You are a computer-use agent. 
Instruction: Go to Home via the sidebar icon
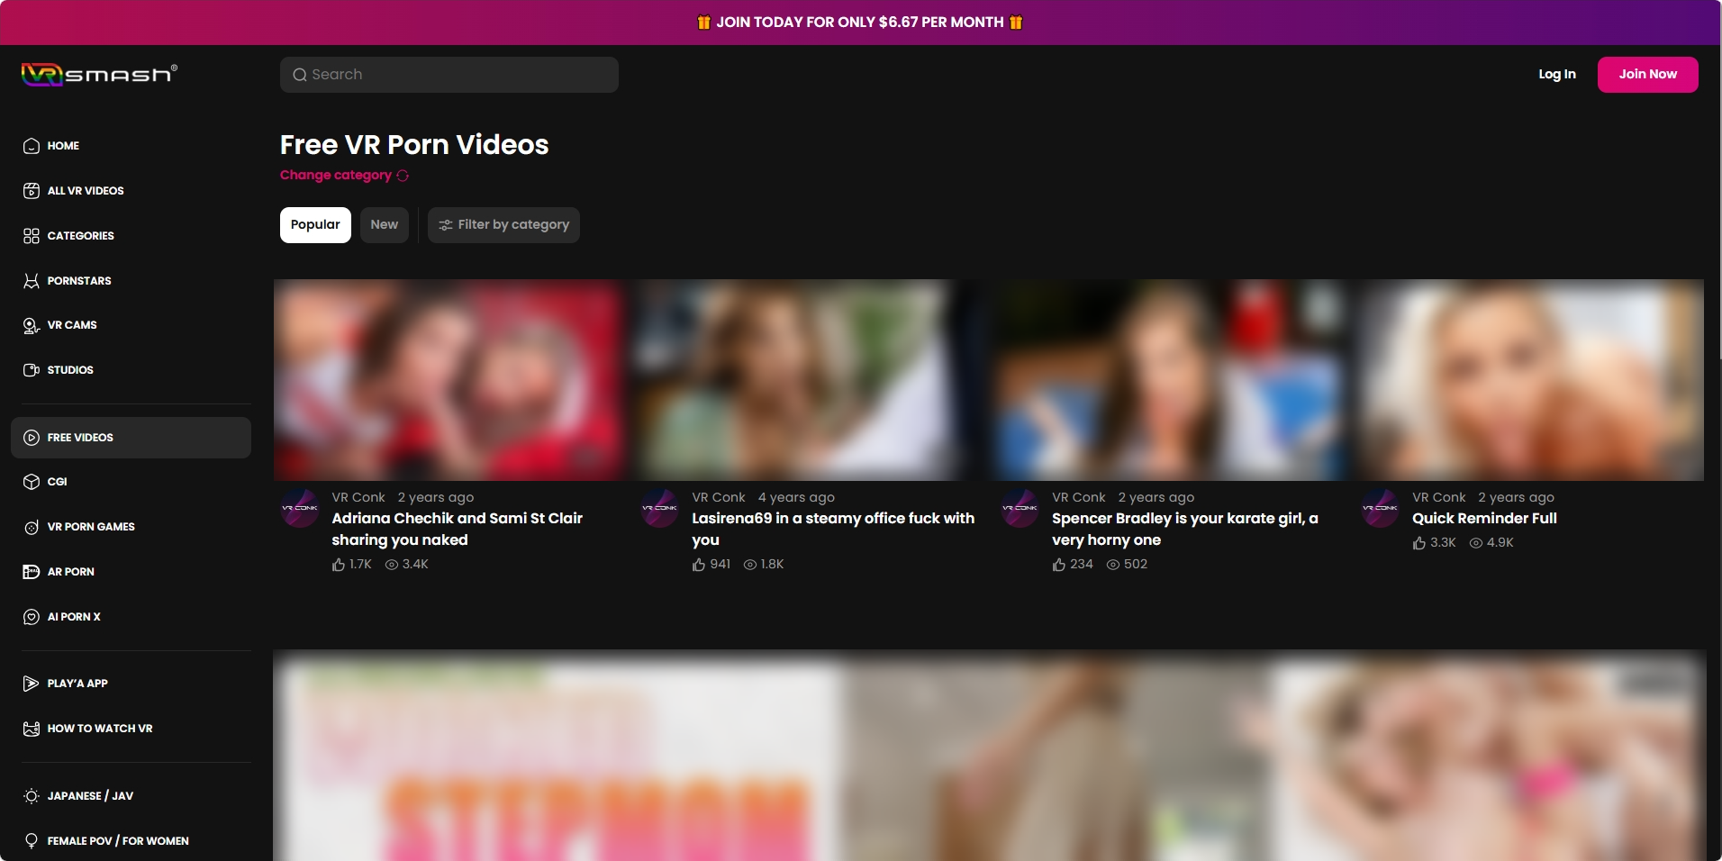tap(32, 146)
